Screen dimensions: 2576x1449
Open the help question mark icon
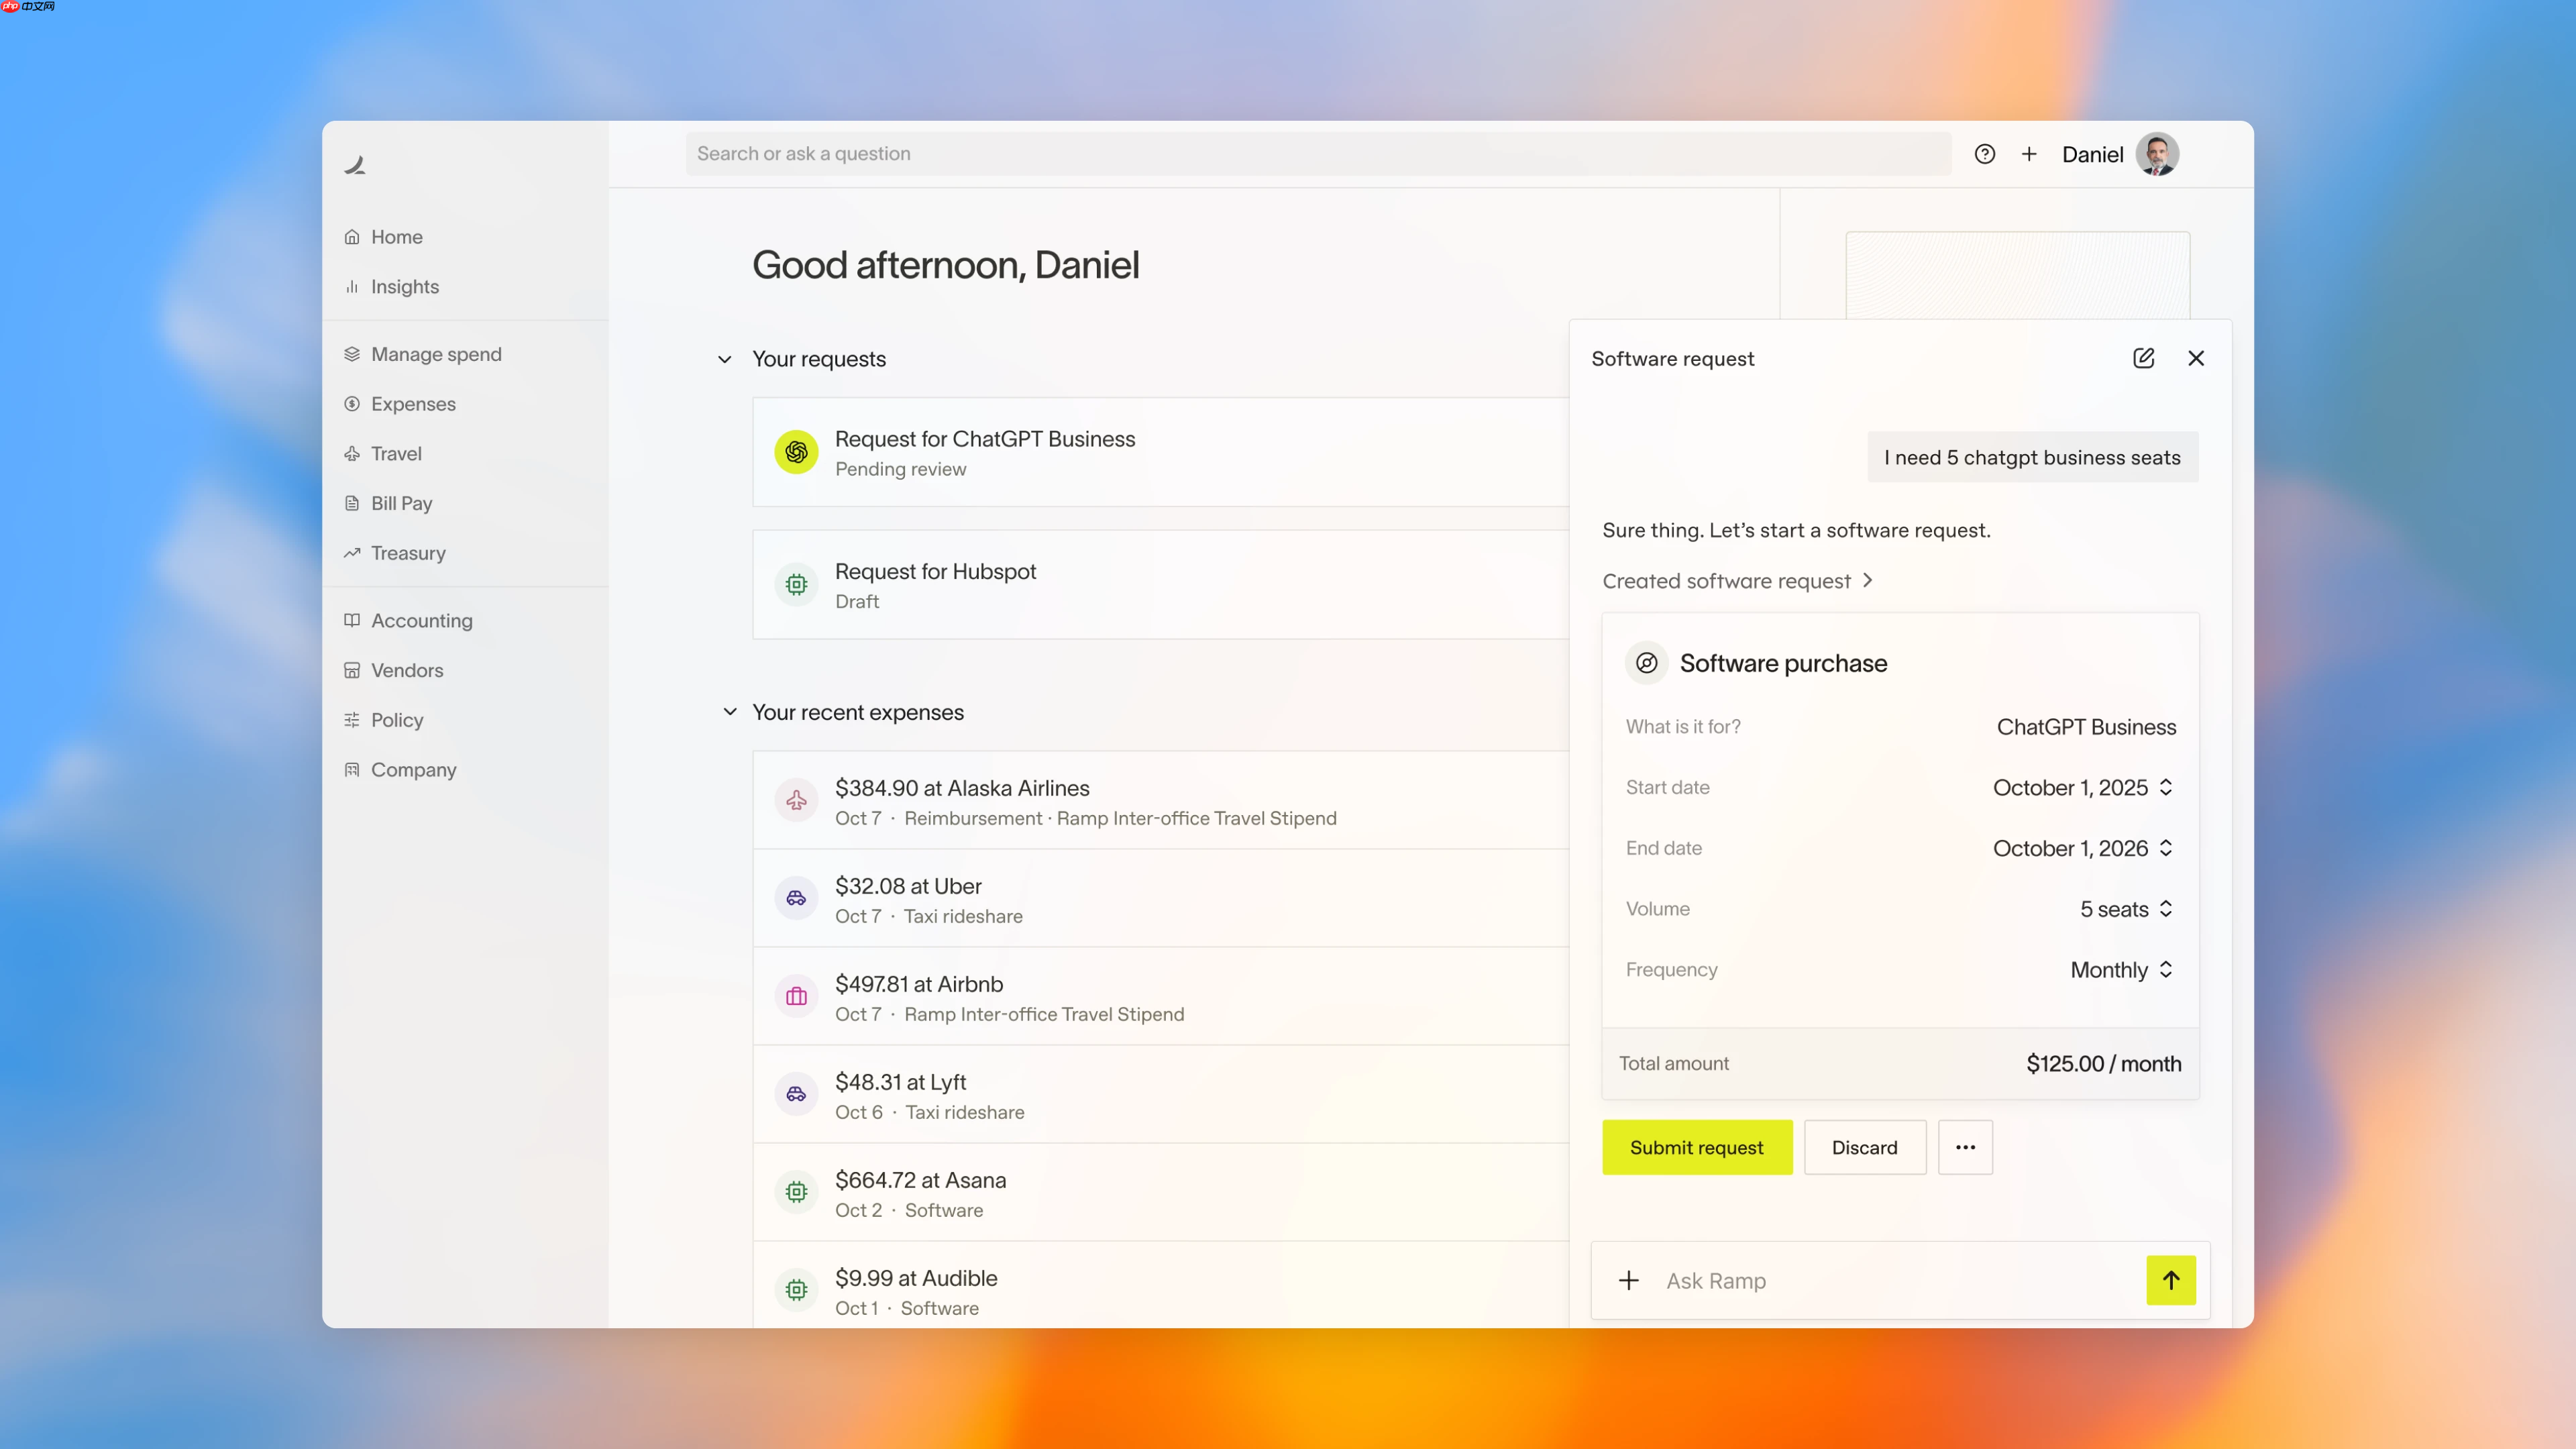tap(1985, 154)
